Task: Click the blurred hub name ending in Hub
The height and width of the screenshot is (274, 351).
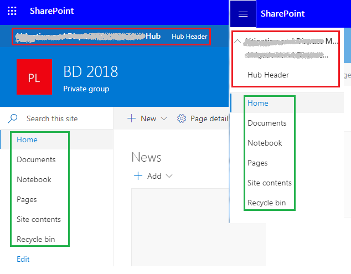Action: pos(87,37)
